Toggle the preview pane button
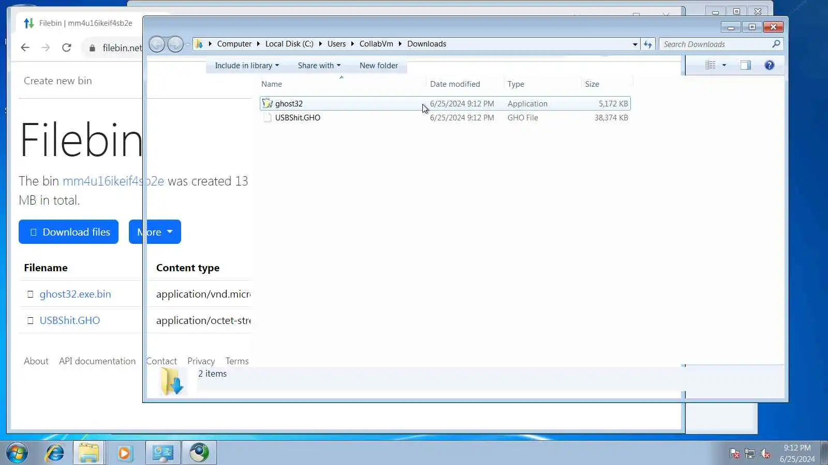Image resolution: width=828 pixels, height=465 pixels. [x=745, y=65]
